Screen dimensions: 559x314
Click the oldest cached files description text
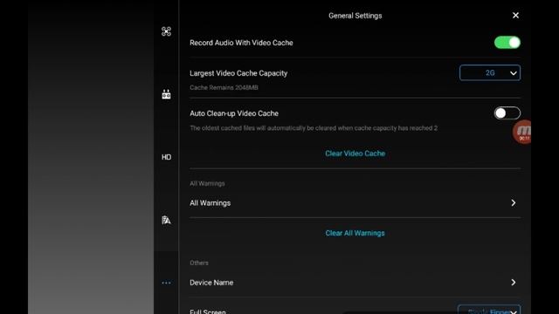click(x=314, y=128)
